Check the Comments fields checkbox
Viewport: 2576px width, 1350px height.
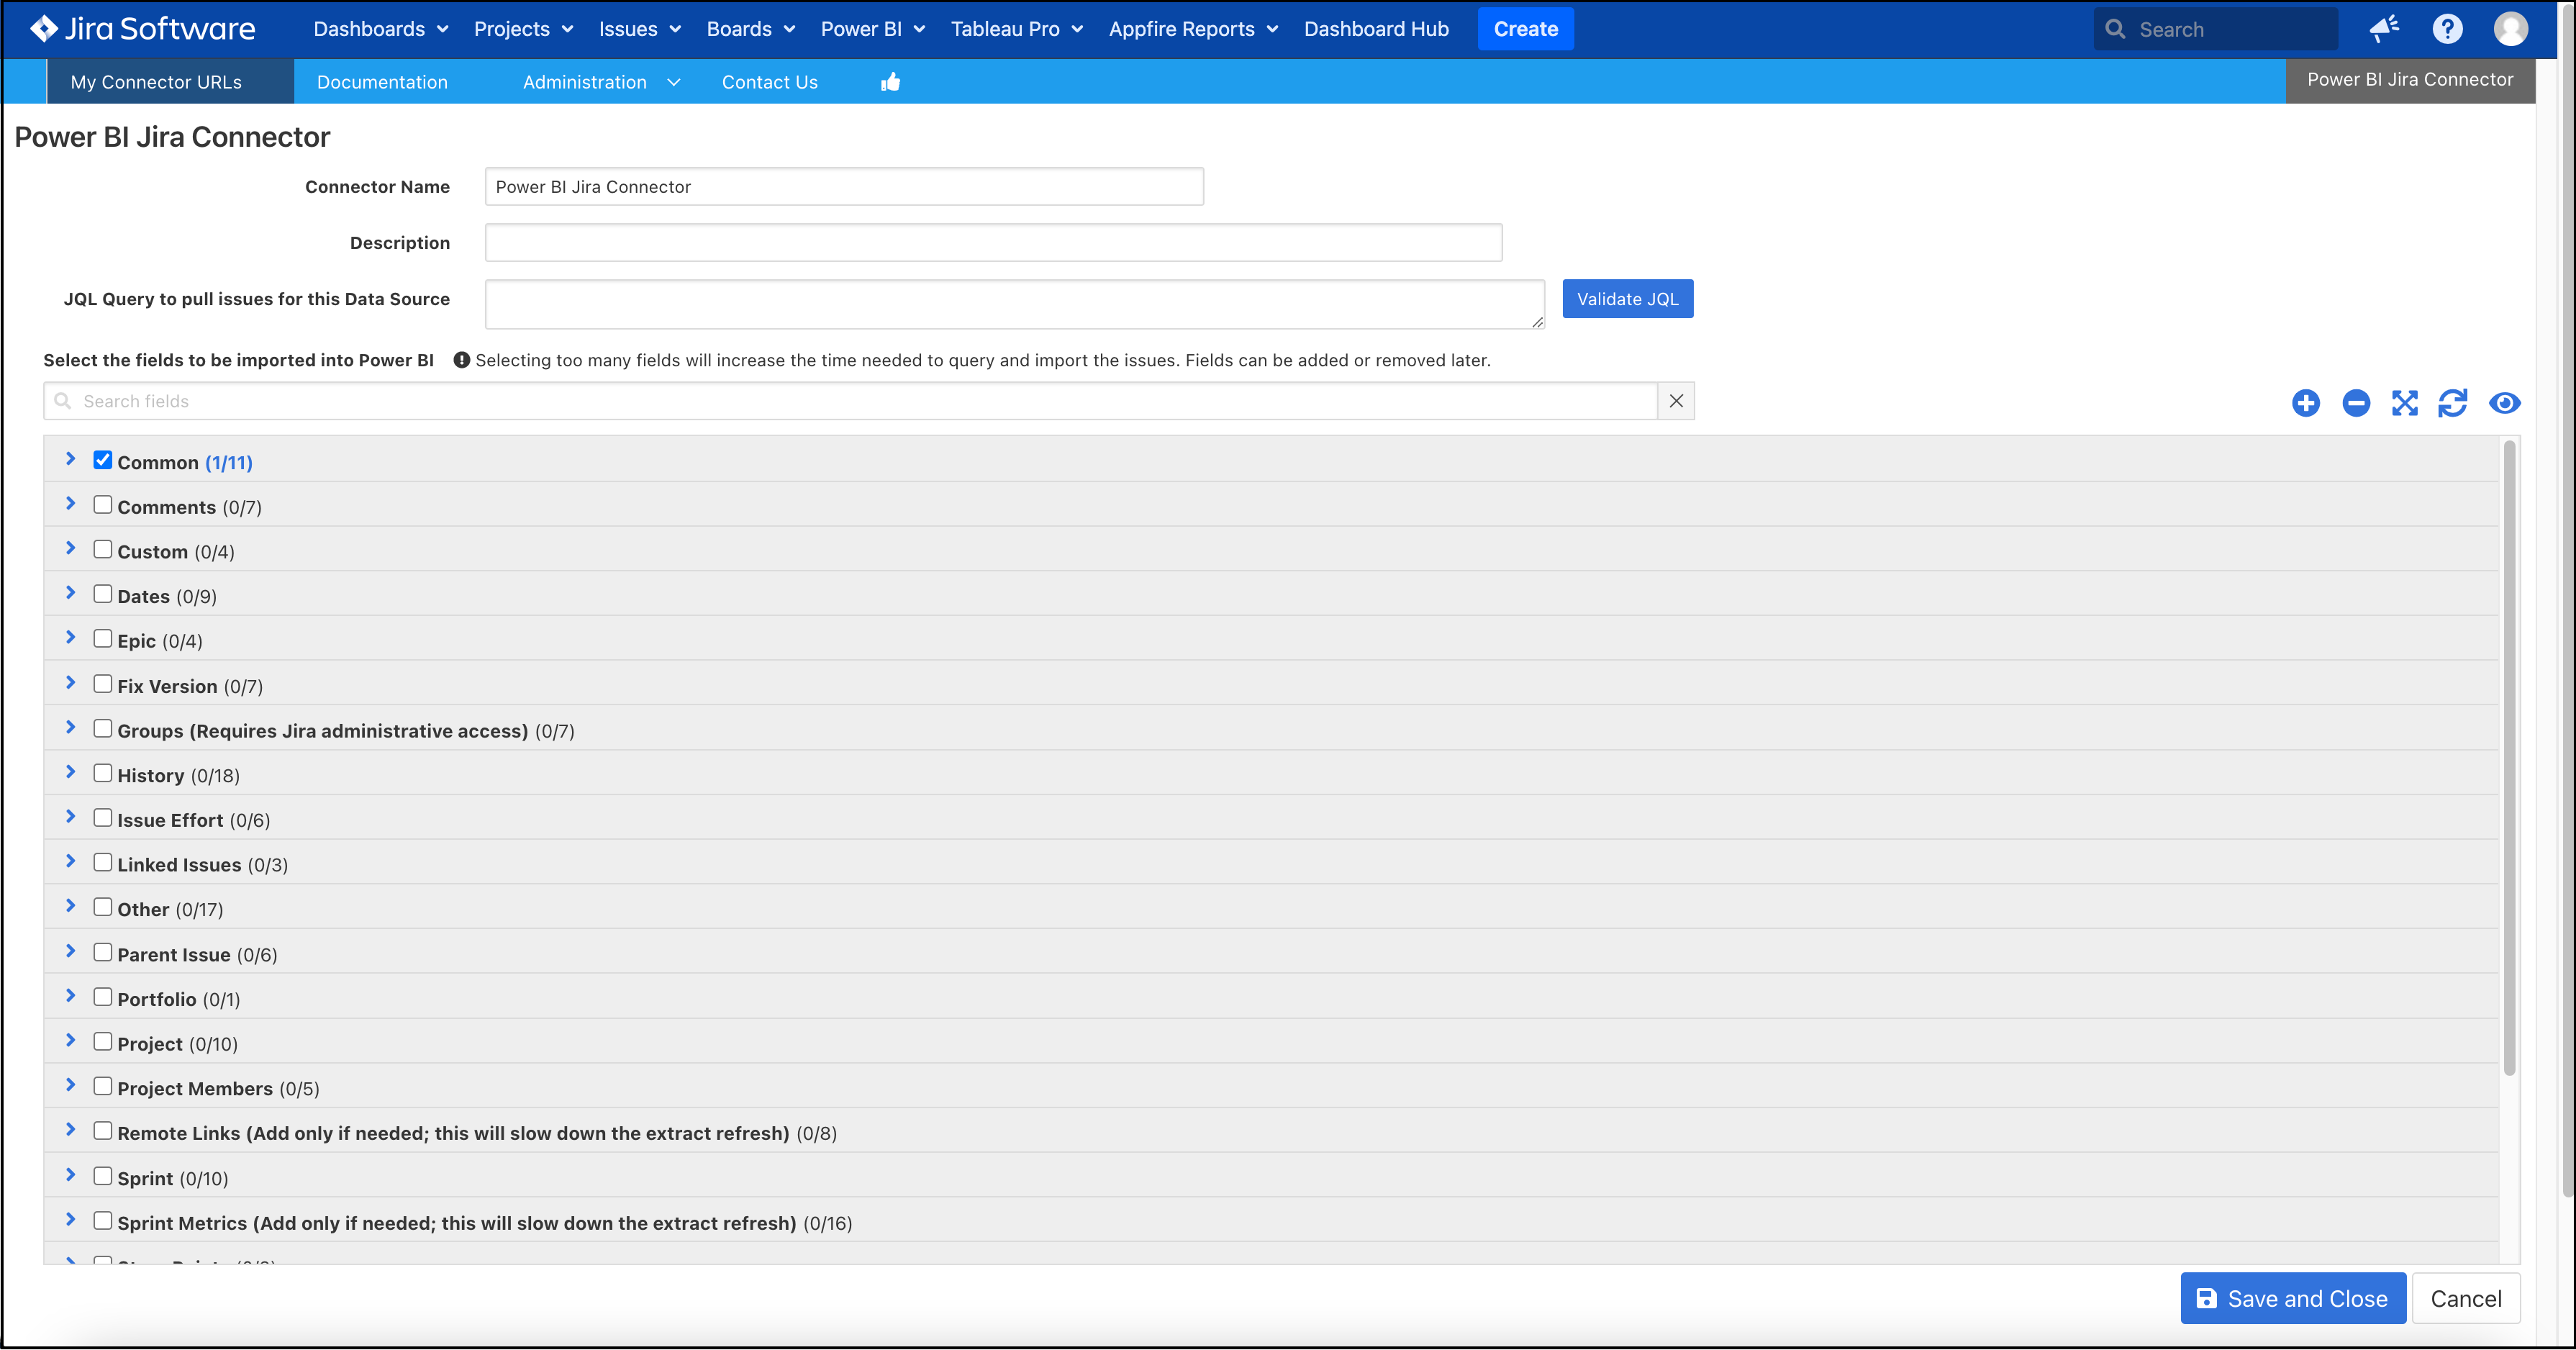point(102,505)
